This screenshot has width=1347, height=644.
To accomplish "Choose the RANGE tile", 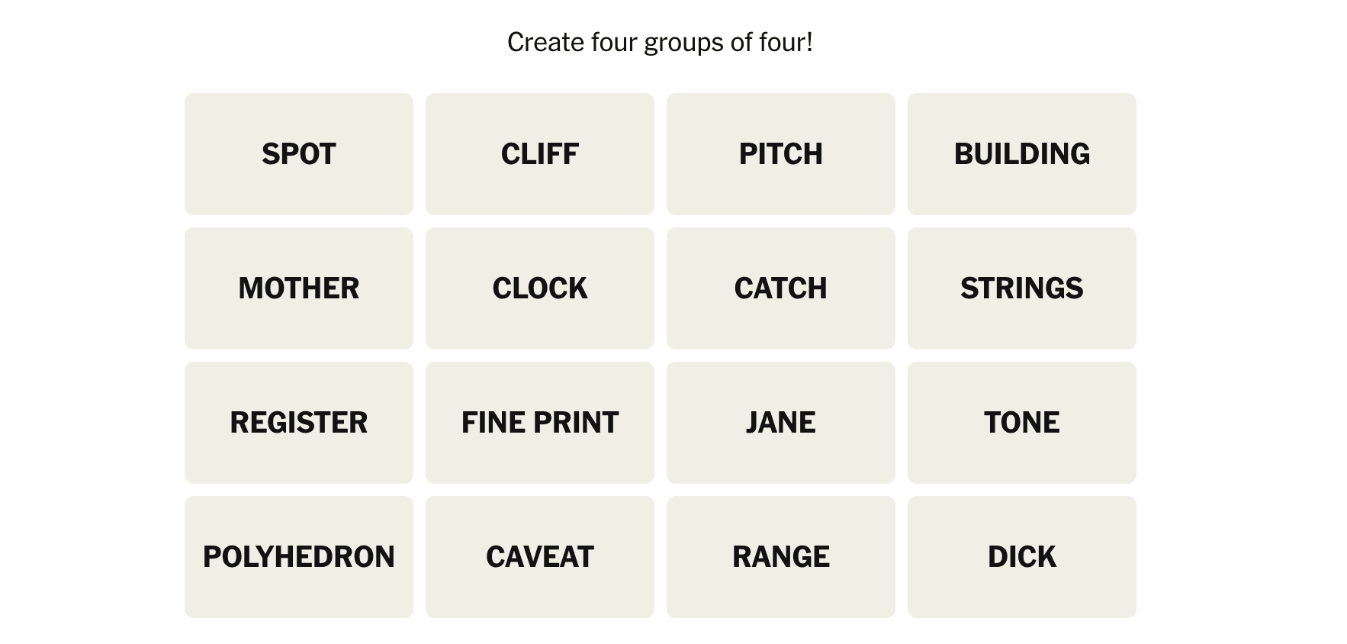I will click(780, 557).
